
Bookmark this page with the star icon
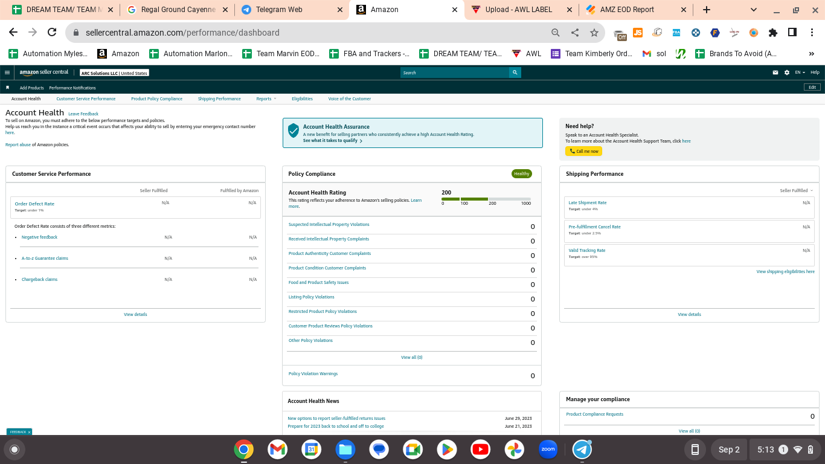pyautogui.click(x=594, y=33)
